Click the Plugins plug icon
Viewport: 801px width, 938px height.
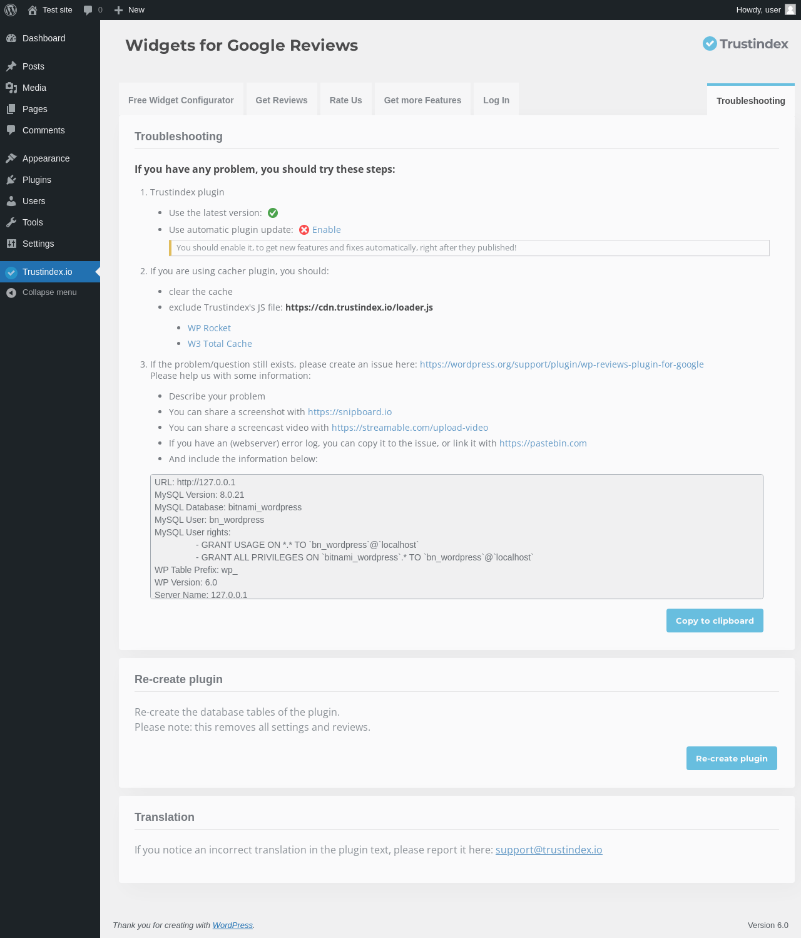11,180
